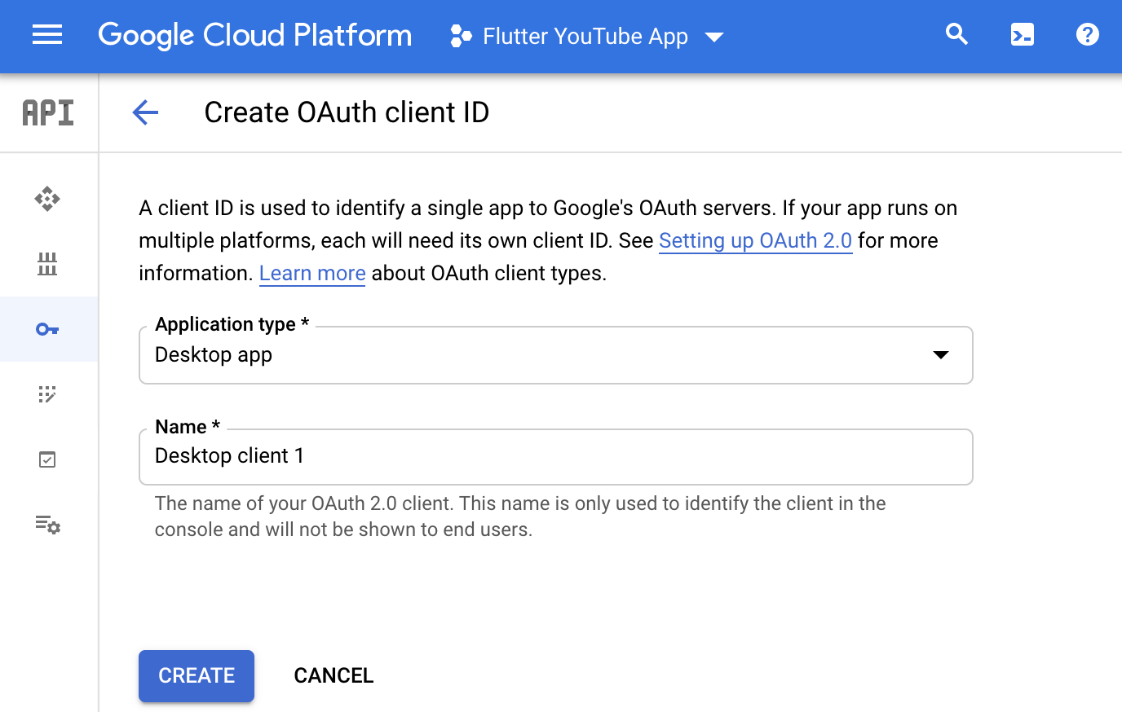The height and width of the screenshot is (712, 1122).
Task: Open OAuth consent screen sidebar icon
Action: pos(47,394)
